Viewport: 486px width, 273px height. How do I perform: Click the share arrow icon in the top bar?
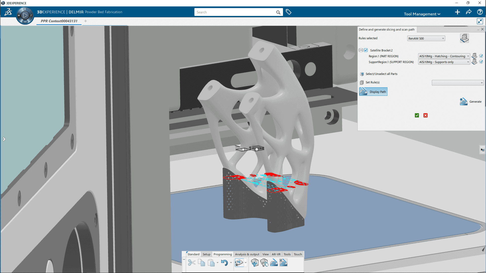pos(469,12)
